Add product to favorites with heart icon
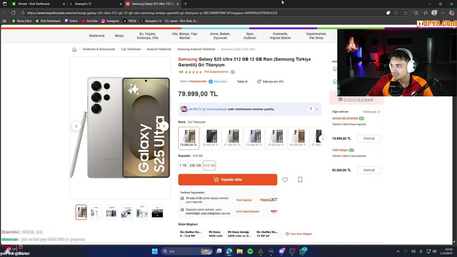Viewport: 457px width, 257px height. [x=285, y=180]
